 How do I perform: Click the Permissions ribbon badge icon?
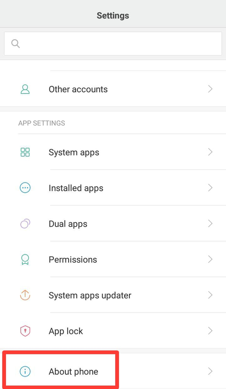pyautogui.click(x=25, y=259)
